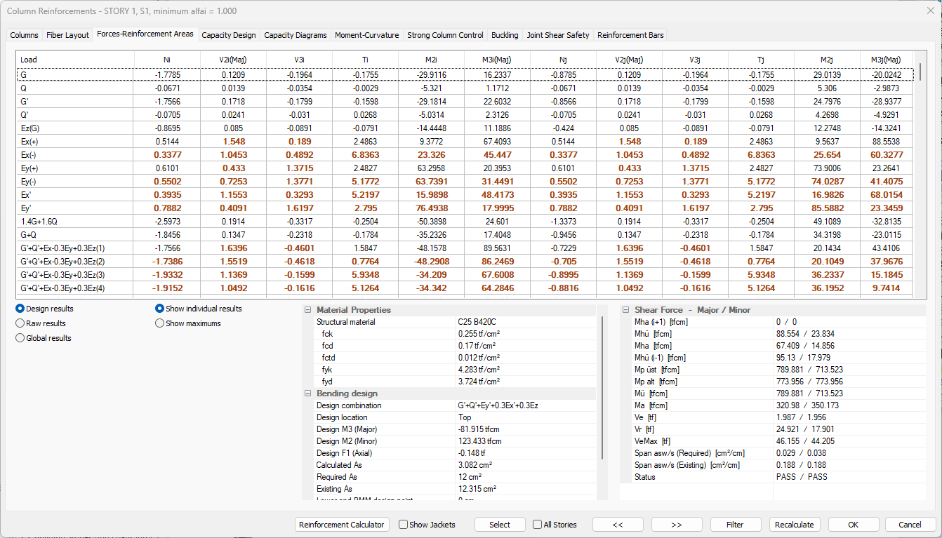Collapse the Bending design section

(307, 394)
